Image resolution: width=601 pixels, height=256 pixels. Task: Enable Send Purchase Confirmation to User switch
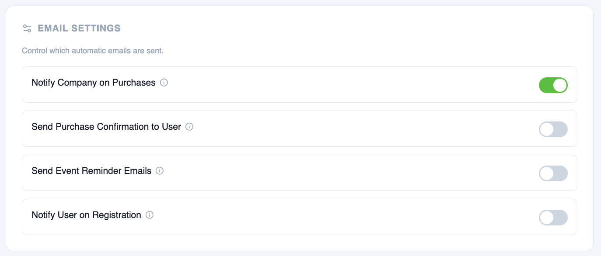click(x=553, y=129)
